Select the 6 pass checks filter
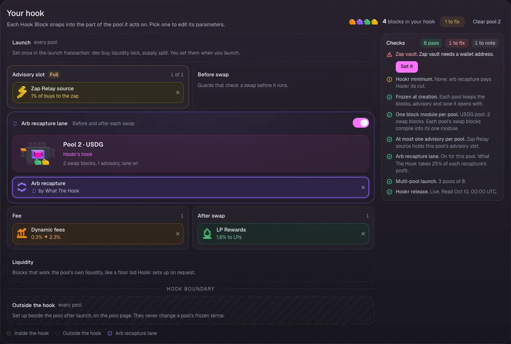This screenshot has height=344, width=511. (431, 43)
